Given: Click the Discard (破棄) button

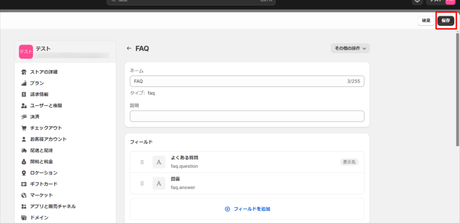Looking at the screenshot, I should pos(426,21).
